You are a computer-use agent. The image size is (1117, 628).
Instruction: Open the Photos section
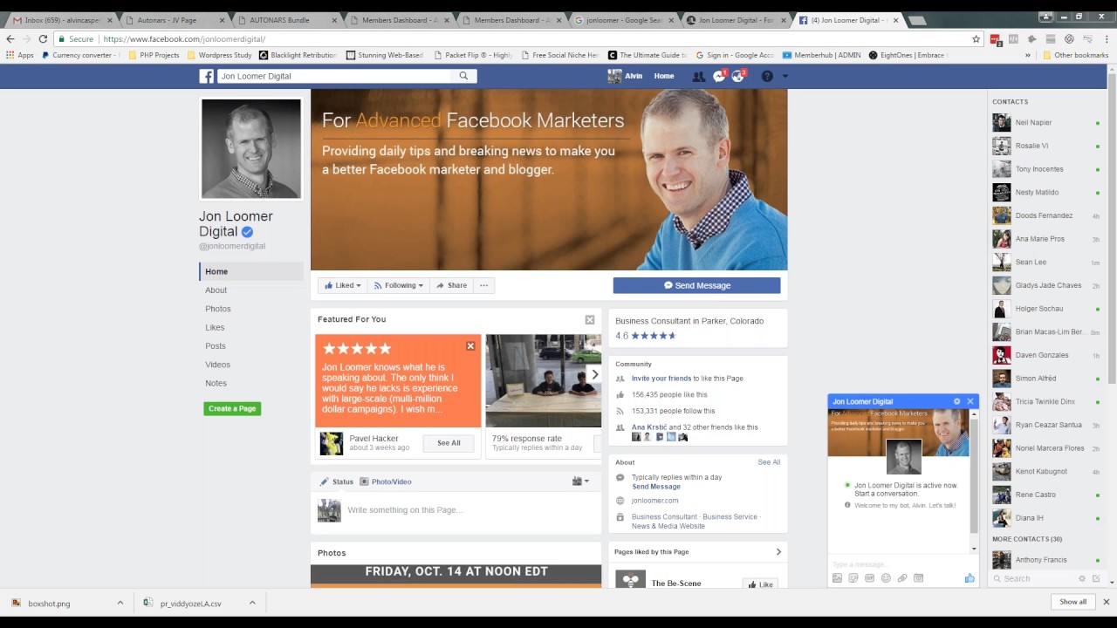tap(218, 309)
